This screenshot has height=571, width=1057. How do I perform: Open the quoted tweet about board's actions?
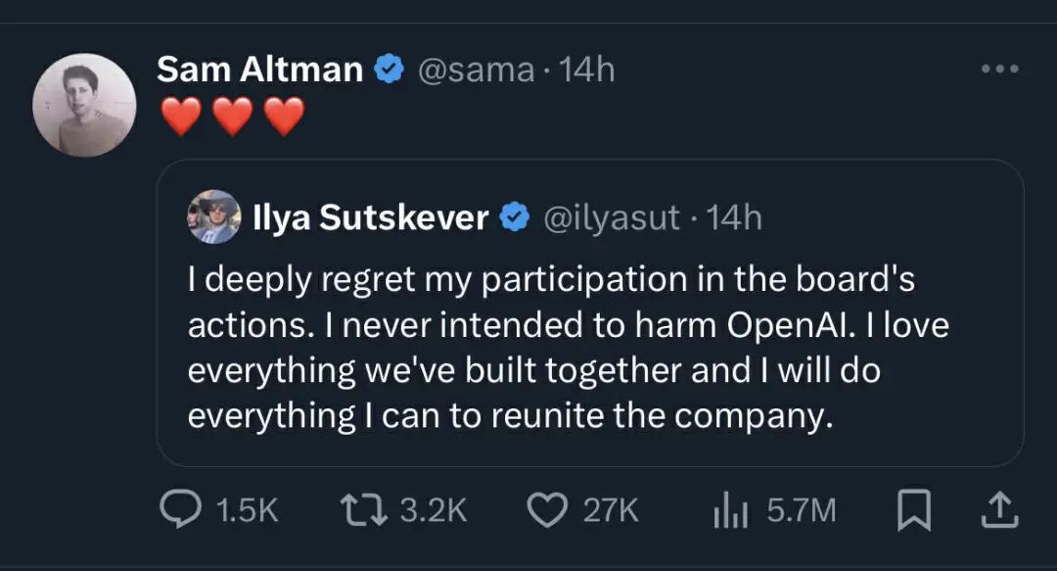tap(568, 348)
